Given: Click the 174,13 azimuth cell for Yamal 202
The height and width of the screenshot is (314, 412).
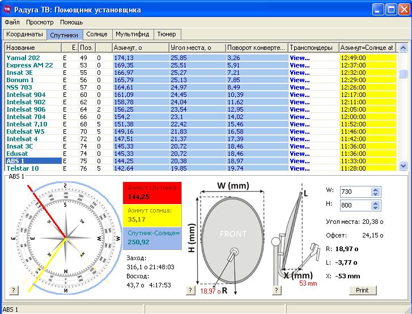Looking at the screenshot, I should coord(141,58).
